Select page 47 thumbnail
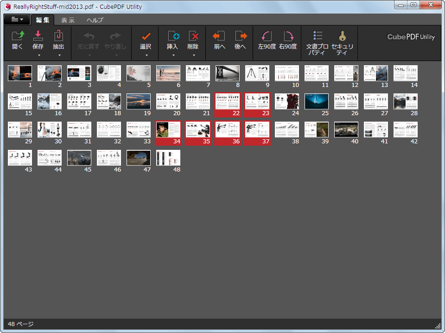The height and width of the screenshot is (333, 445). click(139, 158)
